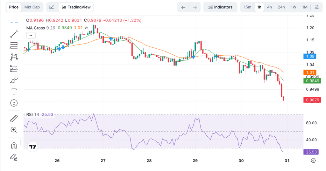The width and height of the screenshot is (326, 171).
Task: Activate the zoom in tool
Action: click(x=14, y=130)
